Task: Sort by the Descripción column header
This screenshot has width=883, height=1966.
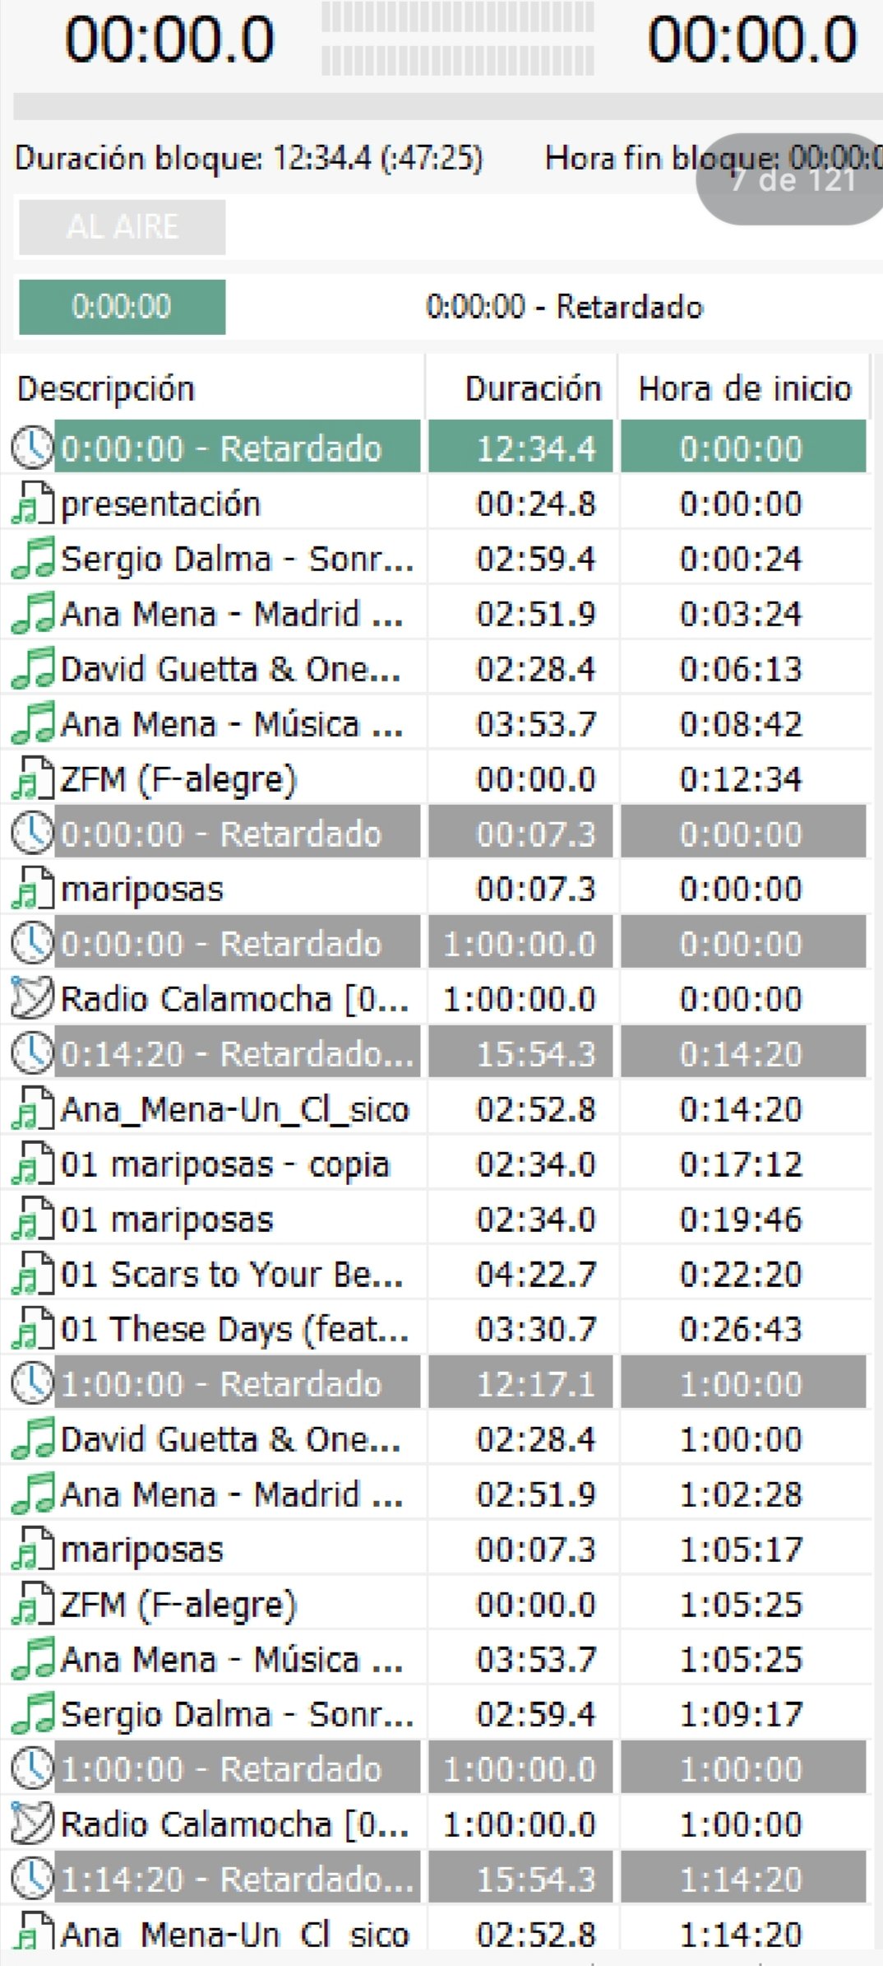Action: point(106,388)
